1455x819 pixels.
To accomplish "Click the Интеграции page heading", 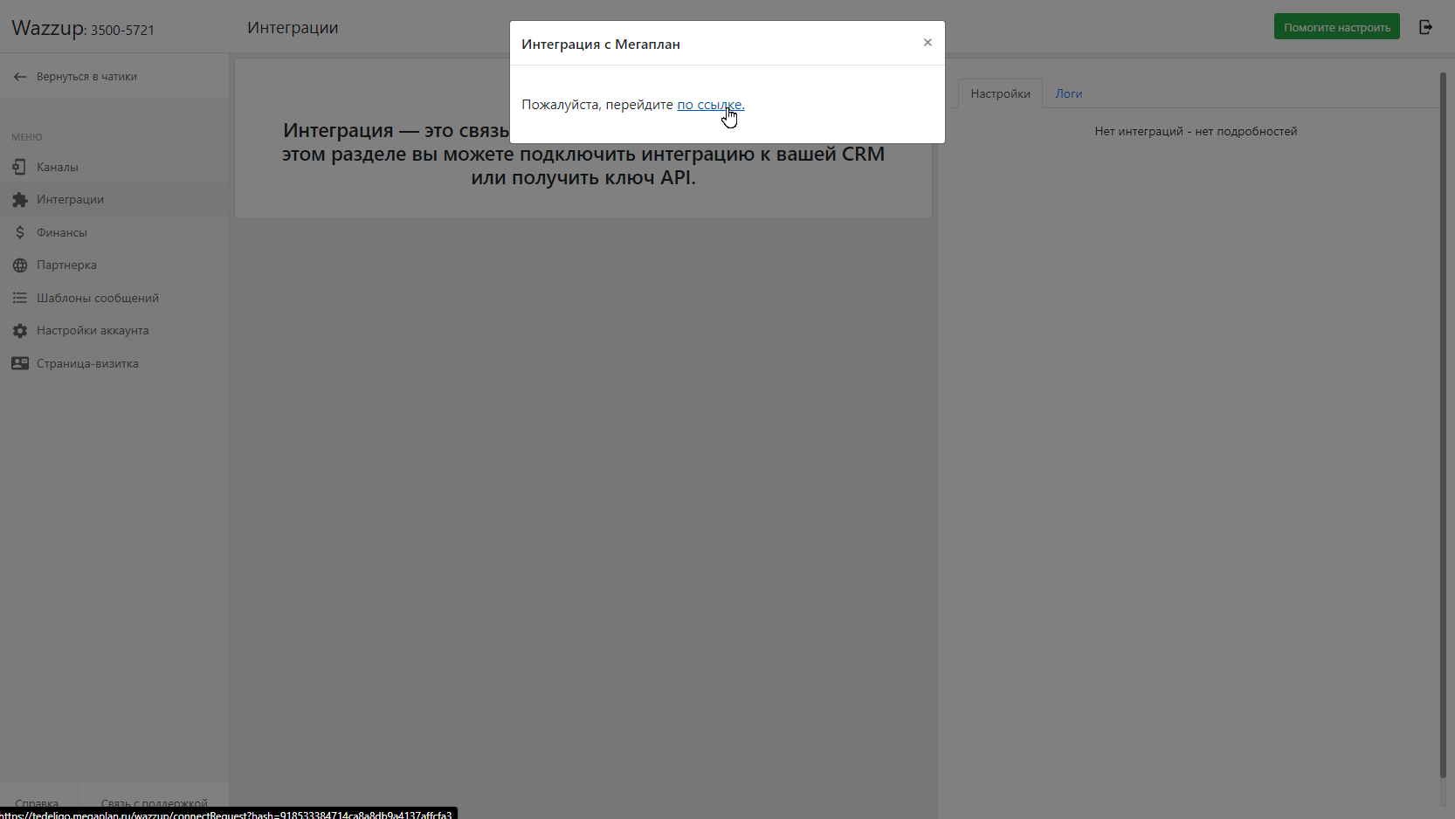I will click(293, 28).
